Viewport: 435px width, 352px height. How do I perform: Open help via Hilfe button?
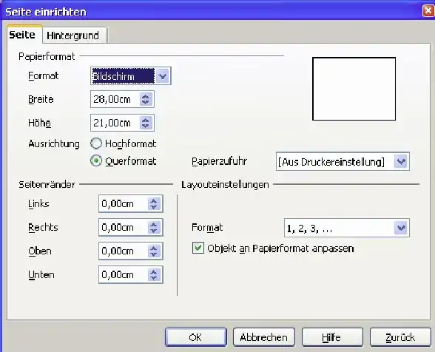click(x=332, y=337)
